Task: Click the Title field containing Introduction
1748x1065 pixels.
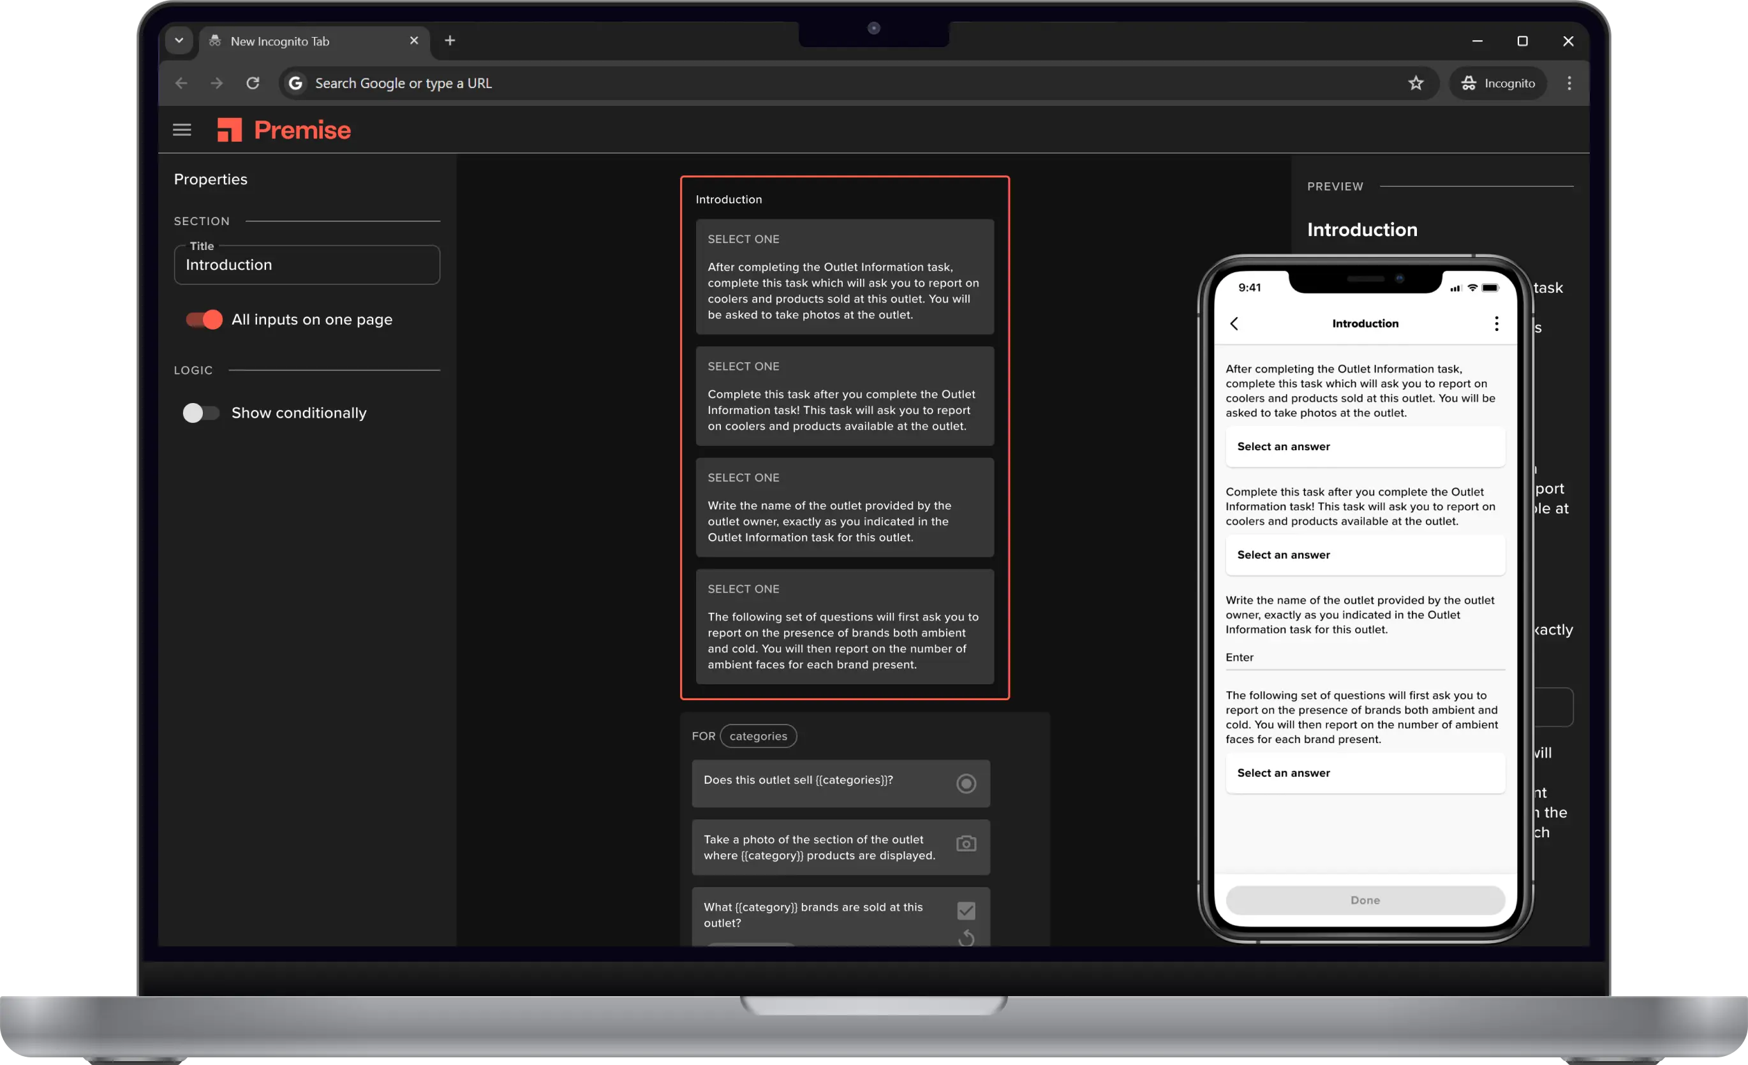Action: [306, 265]
